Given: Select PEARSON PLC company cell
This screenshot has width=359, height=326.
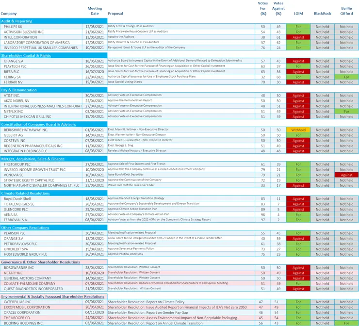Looking at the screenshot, I should (41, 233).
